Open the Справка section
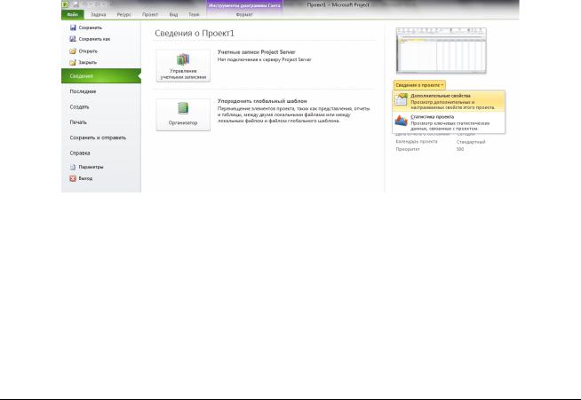The width and height of the screenshot is (581, 400). point(80,153)
